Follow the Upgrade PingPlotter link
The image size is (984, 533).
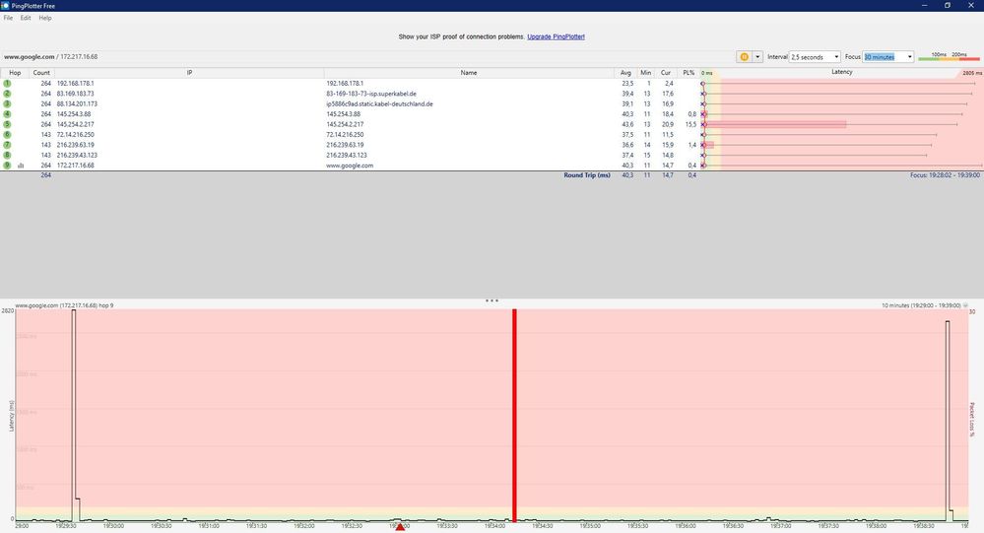tap(556, 36)
